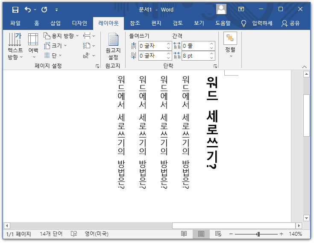Increase the left indent value
Image resolution: width=314 pixels, height=243 pixels.
[x=168, y=44]
